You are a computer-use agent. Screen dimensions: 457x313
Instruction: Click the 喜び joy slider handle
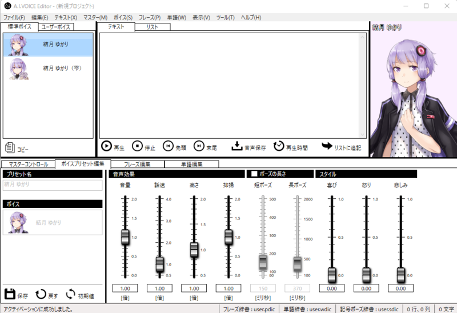pos(332,275)
